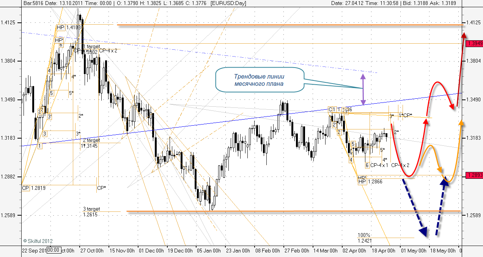Select the Russian trend lines callout box
Image resolution: width=483 pixels, height=257 pixels.
click(260, 80)
